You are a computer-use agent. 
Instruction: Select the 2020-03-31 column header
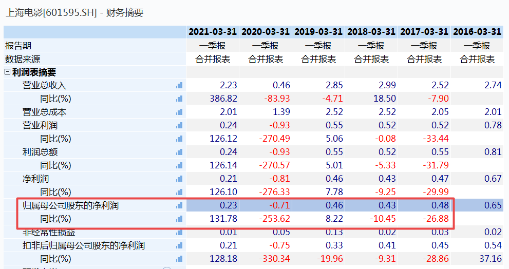point(266,32)
